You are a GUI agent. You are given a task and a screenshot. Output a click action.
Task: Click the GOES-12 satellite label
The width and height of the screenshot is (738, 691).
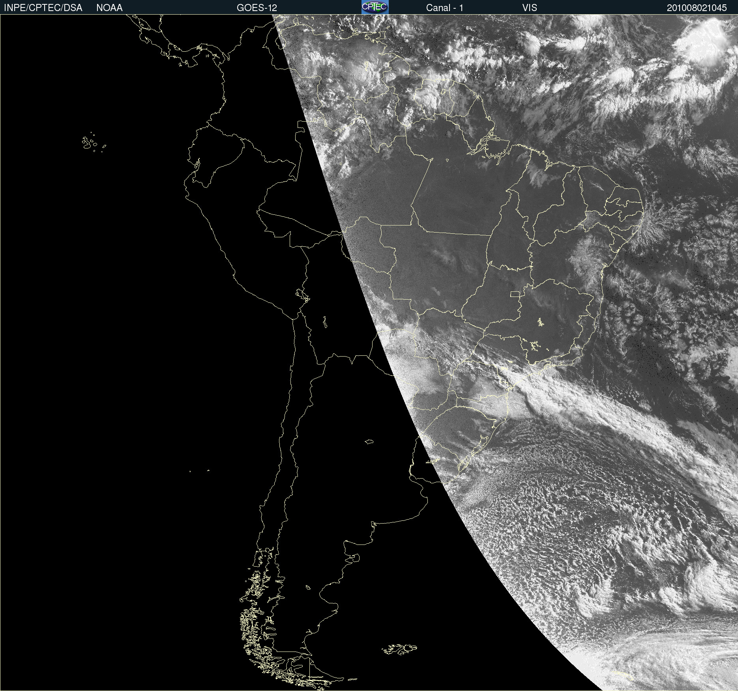coord(257,8)
